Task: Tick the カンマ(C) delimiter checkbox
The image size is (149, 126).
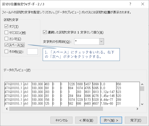Action: pyautogui.click(x=6, y=39)
